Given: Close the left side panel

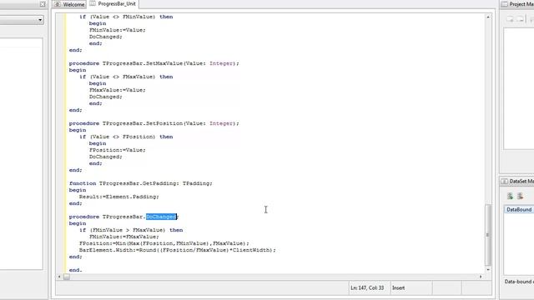Looking at the screenshot, I should [x=43, y=4].
